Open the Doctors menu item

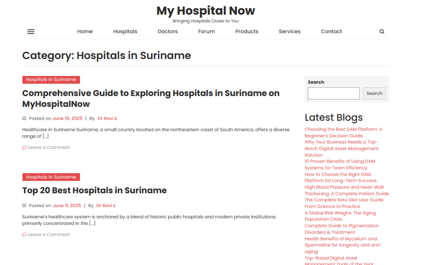168,31
